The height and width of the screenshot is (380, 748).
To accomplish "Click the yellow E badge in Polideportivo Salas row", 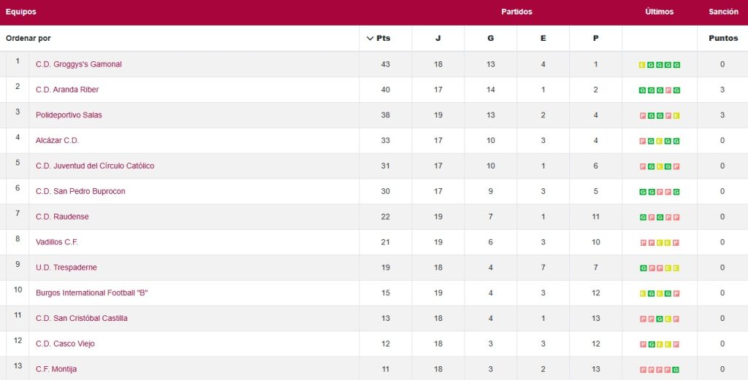I will point(677,116).
